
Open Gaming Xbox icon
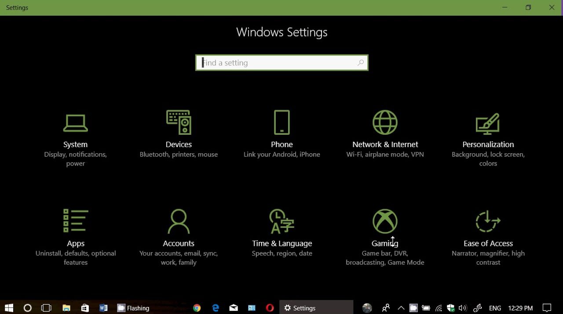pyautogui.click(x=385, y=221)
